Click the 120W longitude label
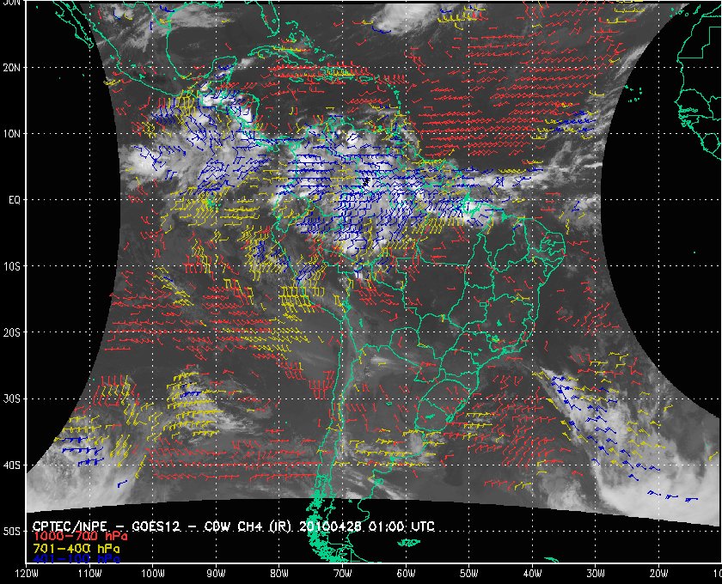Screen dimensions: 722x584 pos(27,574)
